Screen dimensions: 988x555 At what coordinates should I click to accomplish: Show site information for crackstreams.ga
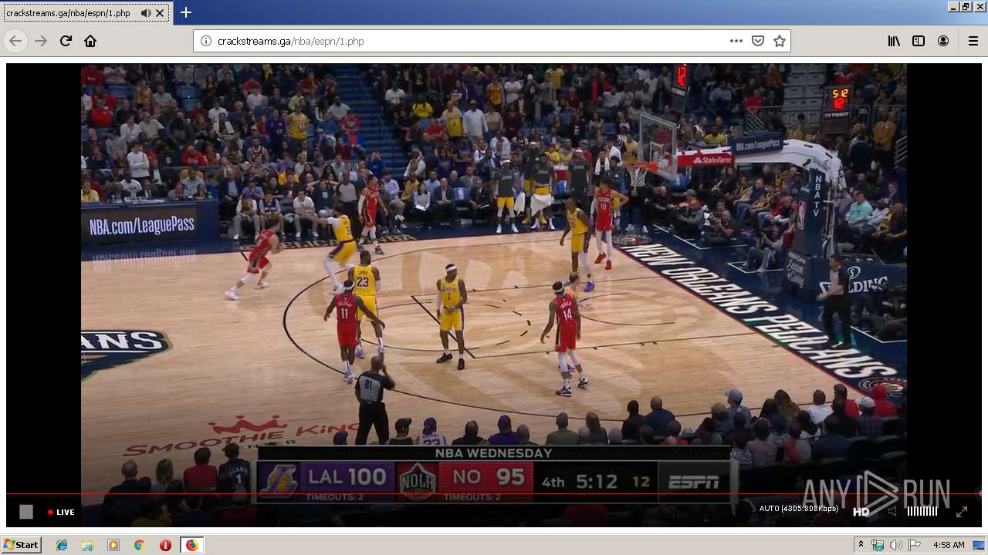[x=205, y=41]
